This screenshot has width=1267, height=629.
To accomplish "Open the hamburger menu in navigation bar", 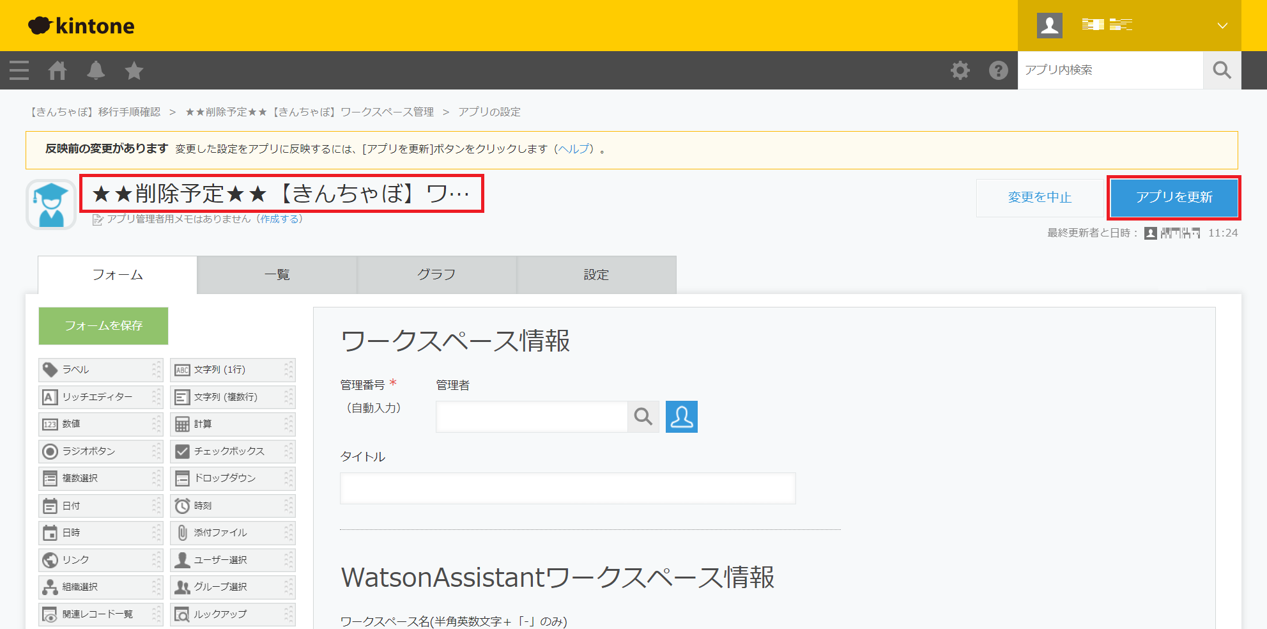I will point(19,70).
